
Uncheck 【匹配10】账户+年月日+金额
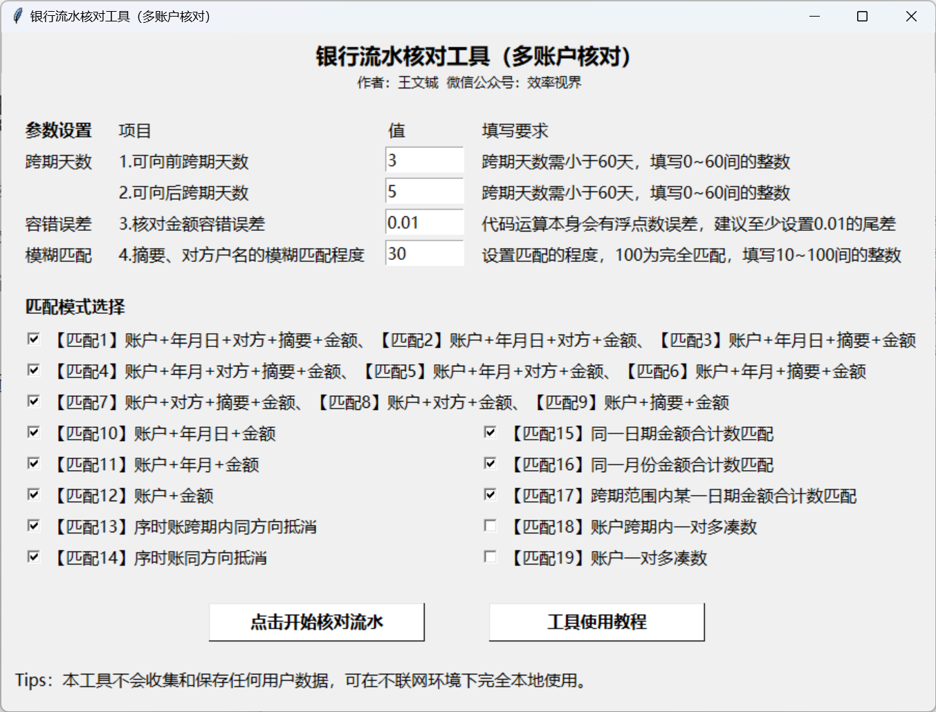click(x=33, y=432)
